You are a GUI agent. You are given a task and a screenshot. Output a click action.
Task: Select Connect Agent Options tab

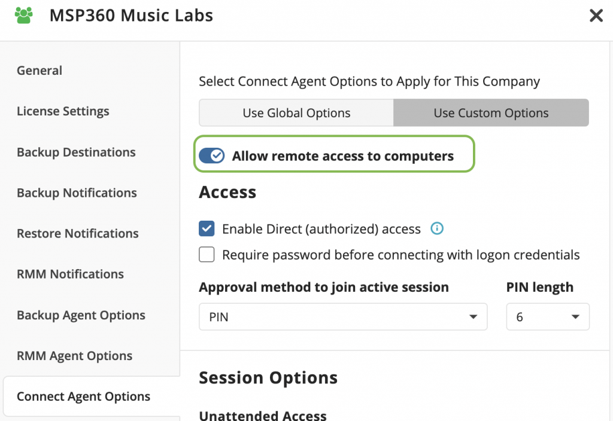pyautogui.click(x=83, y=396)
